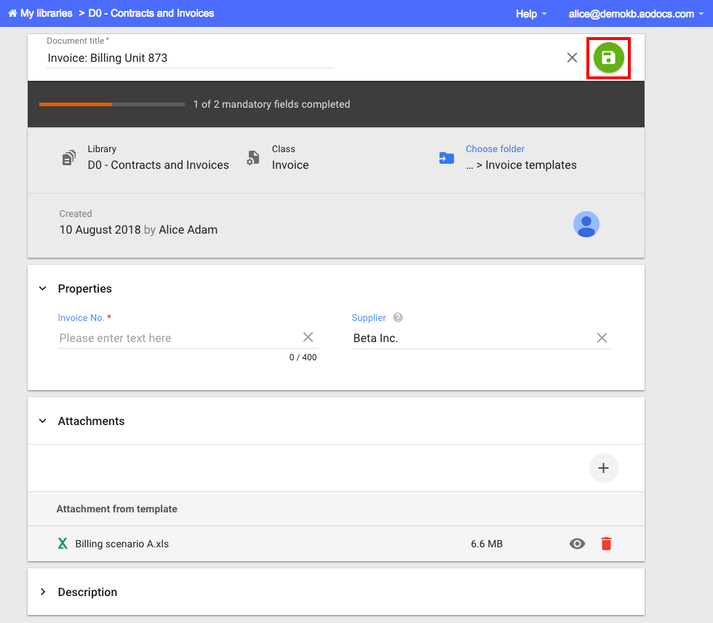Clear the document title with the X icon
Image resolution: width=713 pixels, height=623 pixels.
click(572, 57)
